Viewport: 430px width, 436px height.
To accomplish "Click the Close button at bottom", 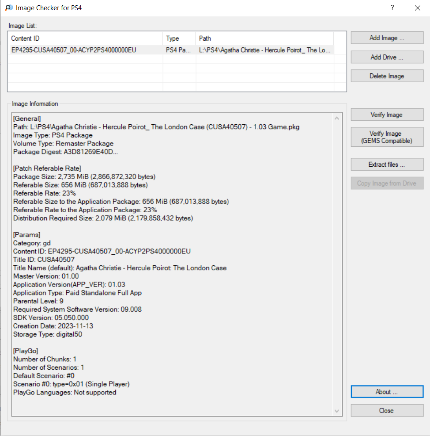I will [387, 410].
